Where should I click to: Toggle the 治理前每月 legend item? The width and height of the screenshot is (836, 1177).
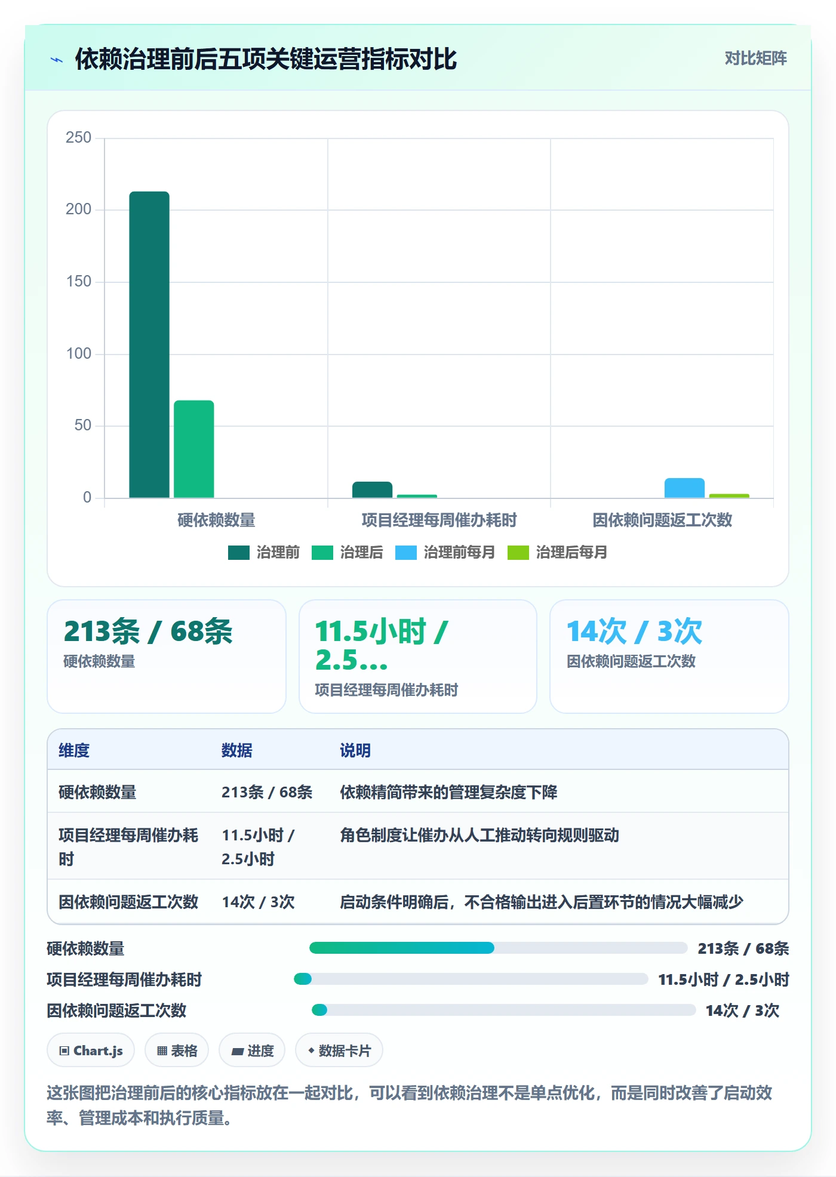[x=445, y=553]
